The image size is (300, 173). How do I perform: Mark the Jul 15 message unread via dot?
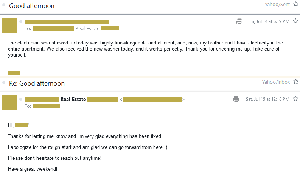(21, 100)
